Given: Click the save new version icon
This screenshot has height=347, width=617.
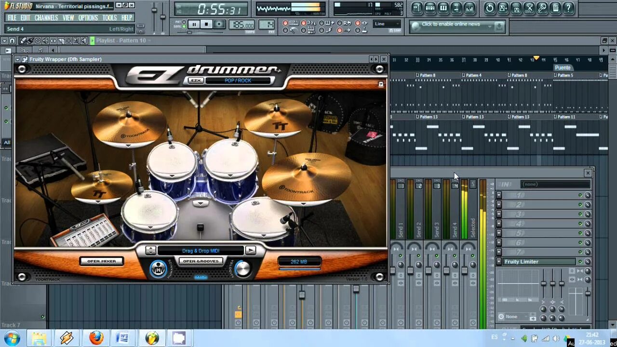Looking at the screenshot, I should pyautogui.click(x=503, y=8).
